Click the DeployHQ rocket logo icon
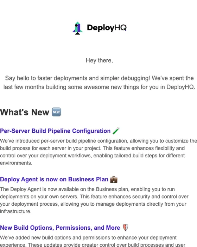 [77, 28]
